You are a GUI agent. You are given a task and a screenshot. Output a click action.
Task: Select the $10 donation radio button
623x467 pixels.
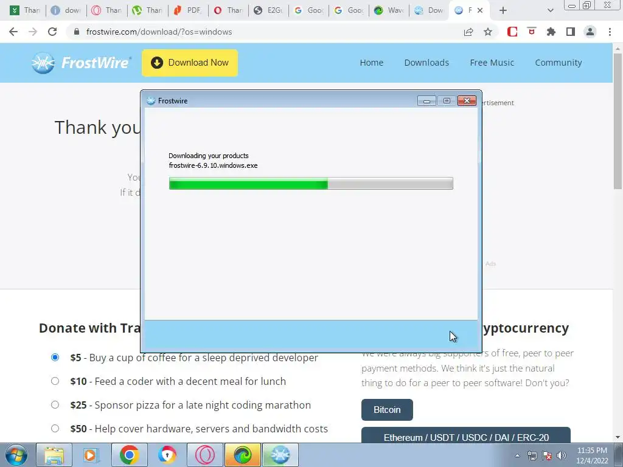pos(55,381)
